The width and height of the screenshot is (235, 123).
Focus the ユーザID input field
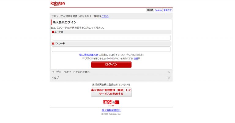click(x=111, y=38)
